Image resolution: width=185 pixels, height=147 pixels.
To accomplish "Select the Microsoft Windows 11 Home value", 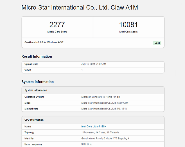I will coord(101,97).
